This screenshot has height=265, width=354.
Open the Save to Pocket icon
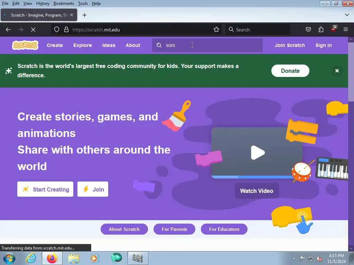click(x=308, y=30)
